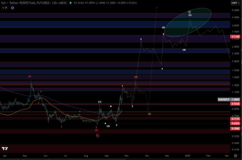Select the white B wave label
The width and height of the screenshot is (242, 160).
[111, 106]
